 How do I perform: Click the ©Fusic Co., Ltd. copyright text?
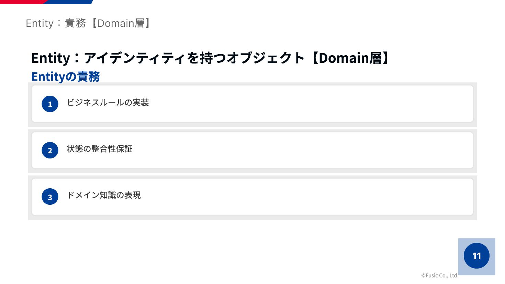440,275
